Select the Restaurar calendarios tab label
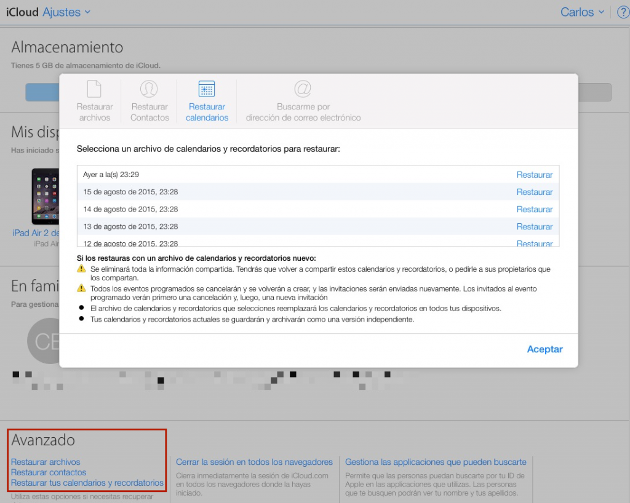 coord(207,112)
